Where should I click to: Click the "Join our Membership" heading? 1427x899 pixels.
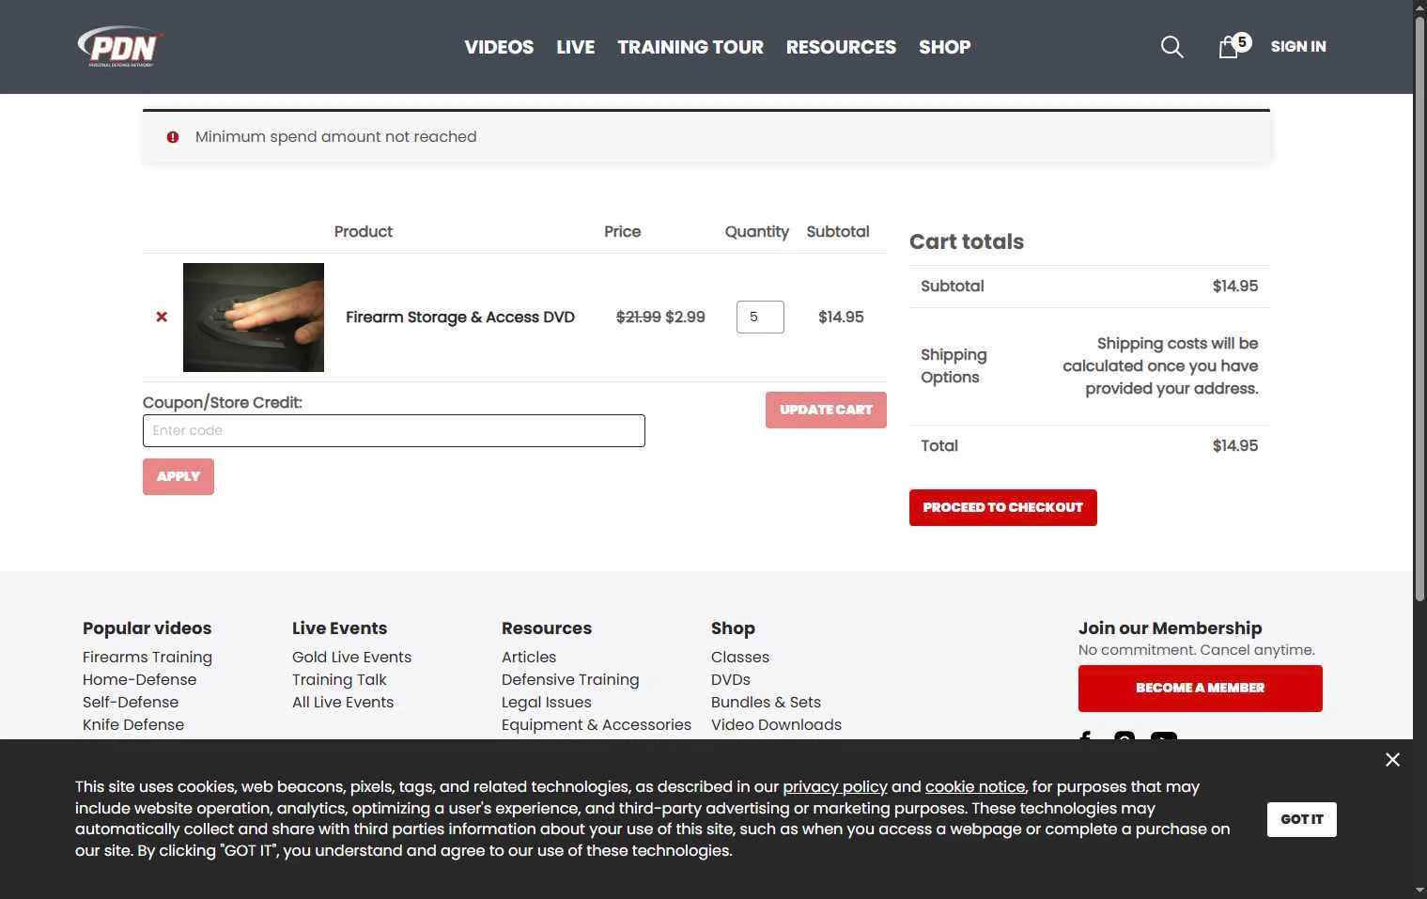pos(1170,628)
